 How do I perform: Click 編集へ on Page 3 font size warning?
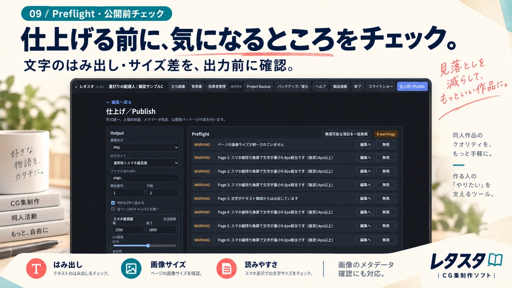coord(365,185)
